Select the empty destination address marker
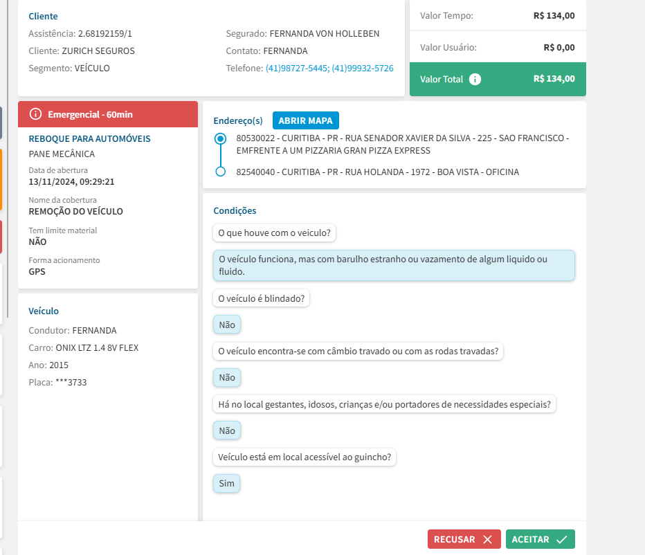 pyautogui.click(x=221, y=172)
